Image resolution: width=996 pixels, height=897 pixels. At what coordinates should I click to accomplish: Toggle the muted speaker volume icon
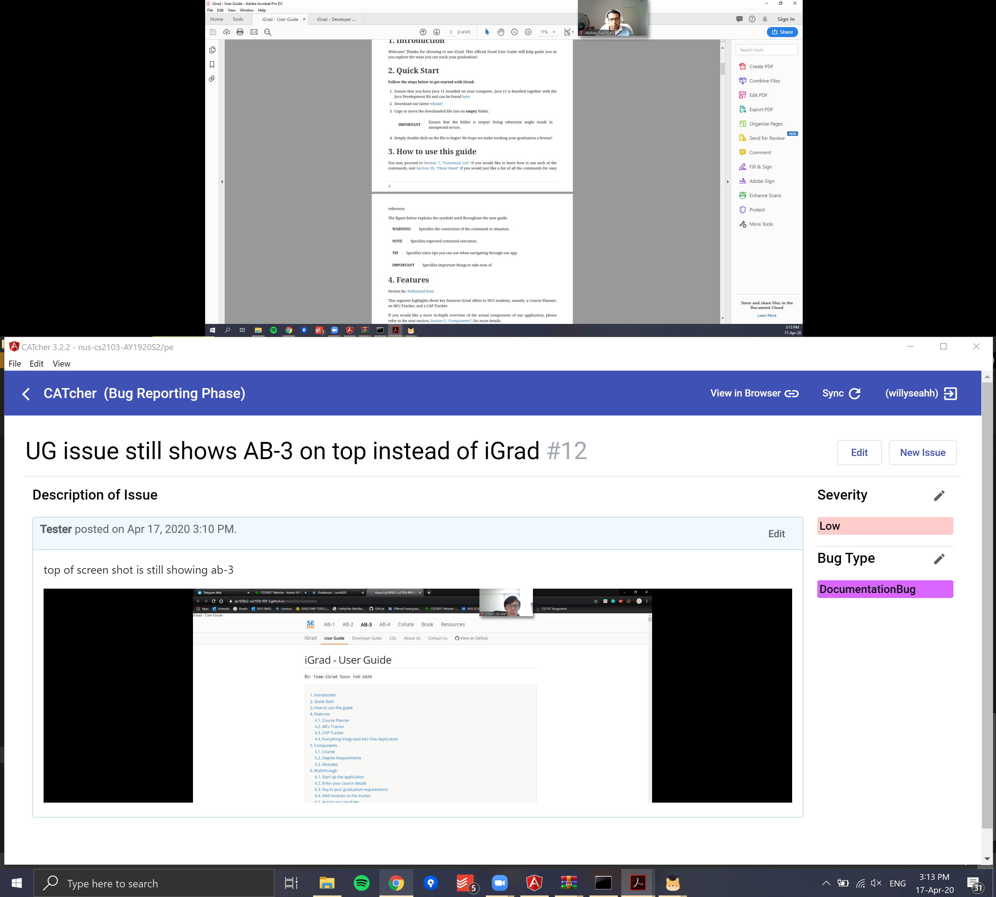875,883
